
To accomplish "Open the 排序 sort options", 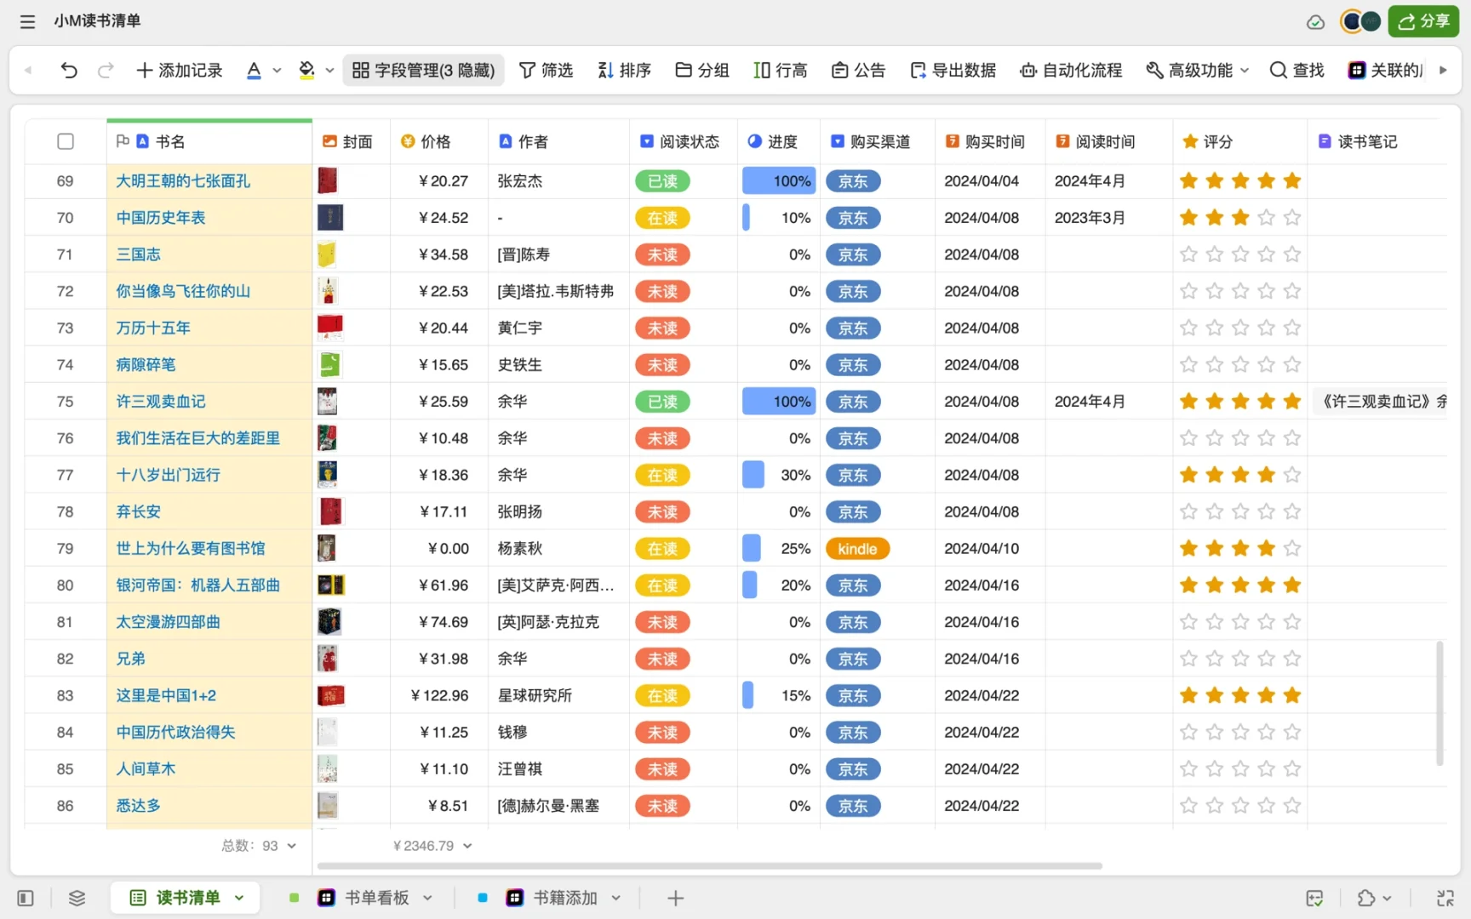I will [624, 70].
